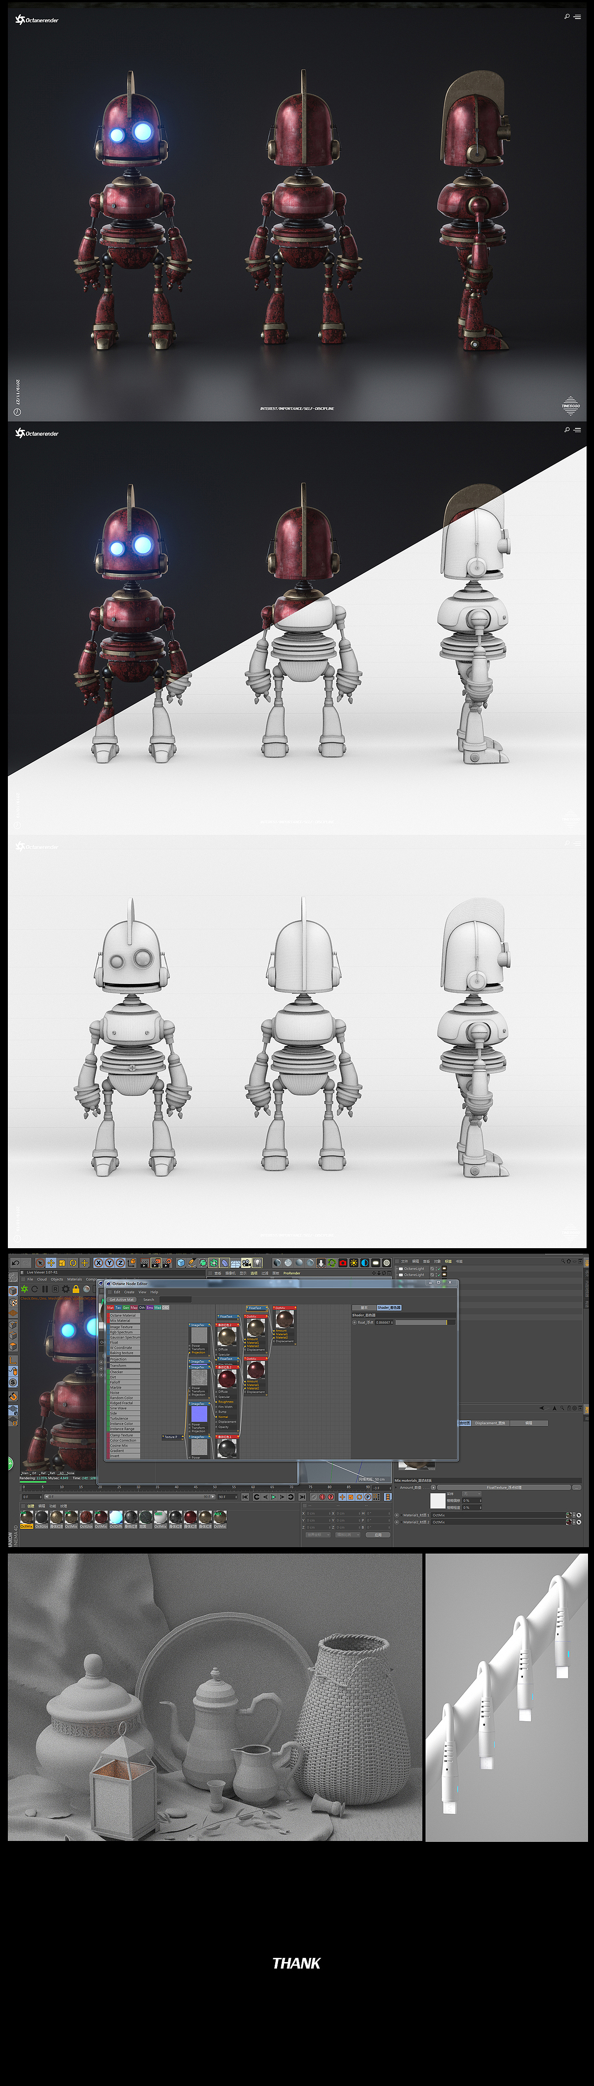Click Octane Material in node list
Viewport: 594px width, 2086px height.
coord(124,1316)
